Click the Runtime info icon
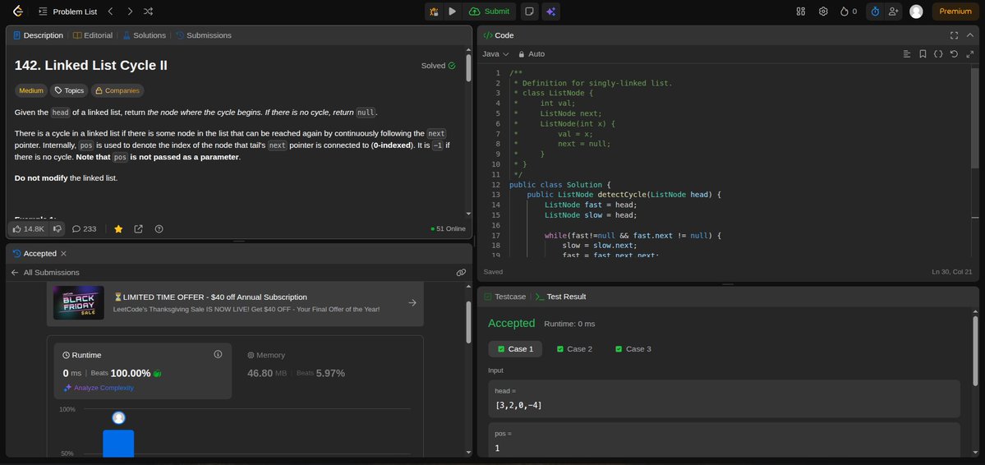This screenshot has height=465, width=985. pyautogui.click(x=218, y=354)
